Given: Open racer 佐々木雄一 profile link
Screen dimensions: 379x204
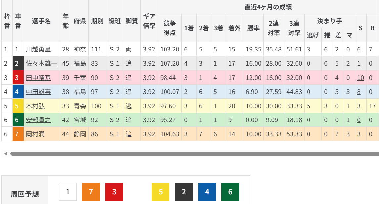Looking at the screenshot, I should 41,63.
